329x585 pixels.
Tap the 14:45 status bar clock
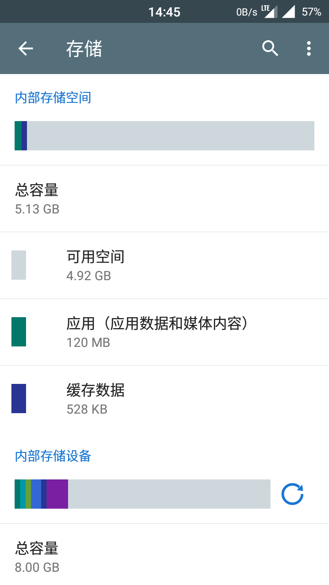pyautogui.click(x=164, y=12)
